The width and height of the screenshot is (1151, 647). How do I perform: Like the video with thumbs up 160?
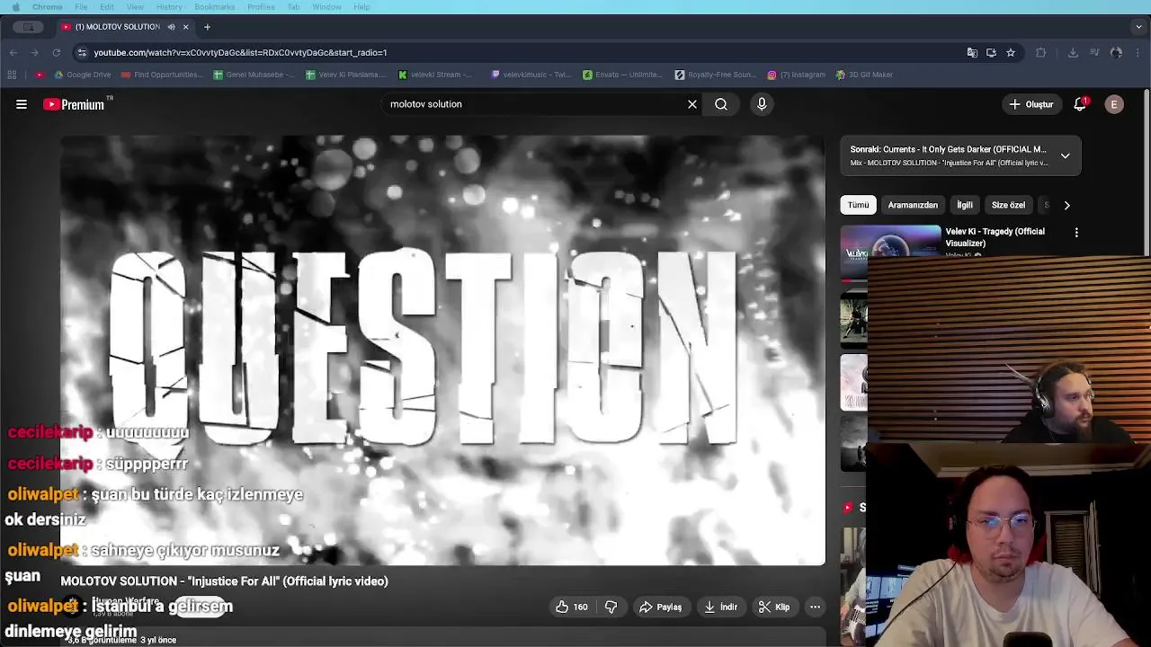[x=571, y=607]
